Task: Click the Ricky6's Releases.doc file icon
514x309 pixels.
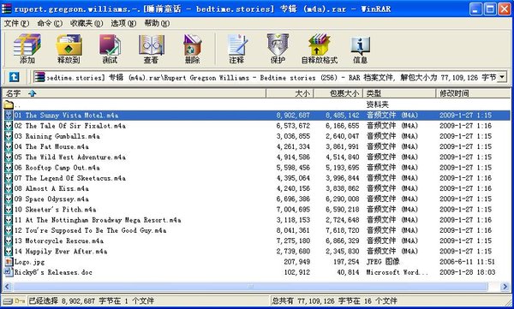Action: pos(9,272)
